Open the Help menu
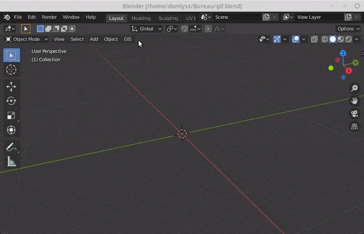 90,17
